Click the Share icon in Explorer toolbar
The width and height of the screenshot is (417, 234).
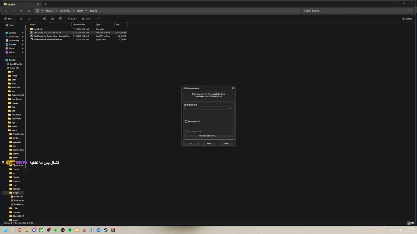click(x=52, y=19)
